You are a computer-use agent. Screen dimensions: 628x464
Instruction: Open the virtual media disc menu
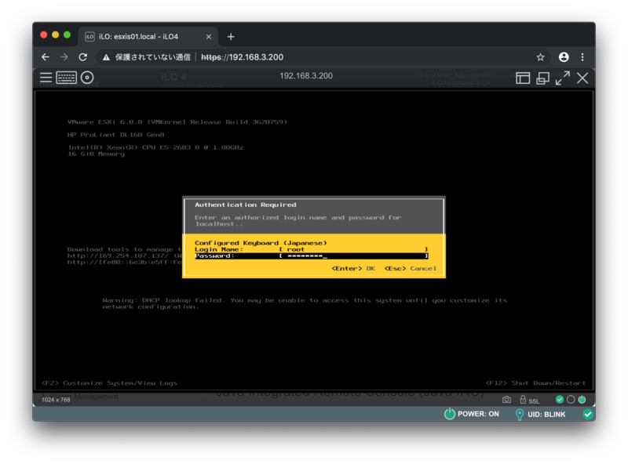(x=87, y=78)
